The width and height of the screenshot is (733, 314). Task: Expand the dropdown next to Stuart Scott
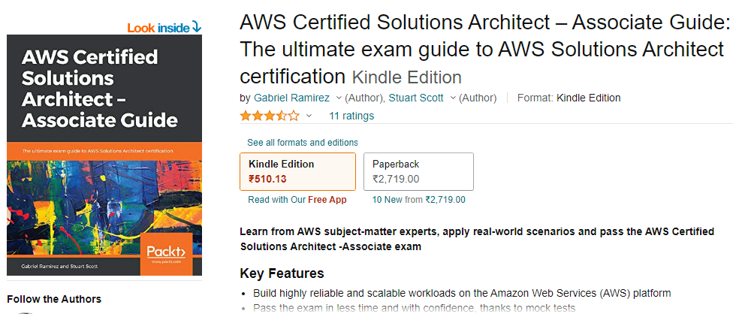[453, 98]
